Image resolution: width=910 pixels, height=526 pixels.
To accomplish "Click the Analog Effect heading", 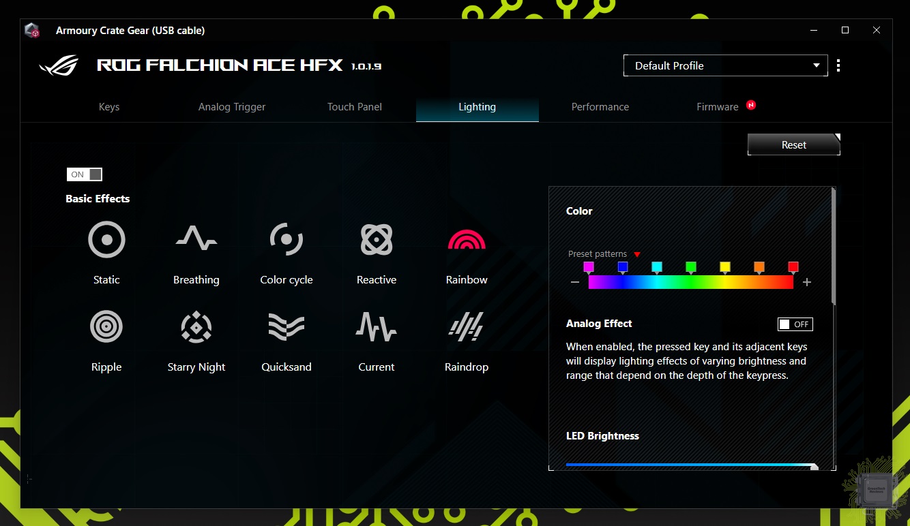I will 599,324.
